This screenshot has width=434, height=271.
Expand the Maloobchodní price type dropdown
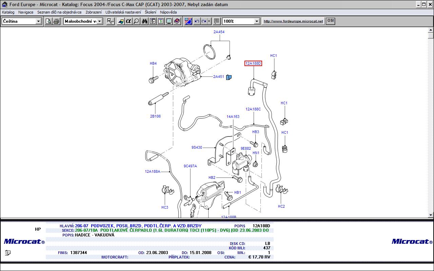click(100, 21)
